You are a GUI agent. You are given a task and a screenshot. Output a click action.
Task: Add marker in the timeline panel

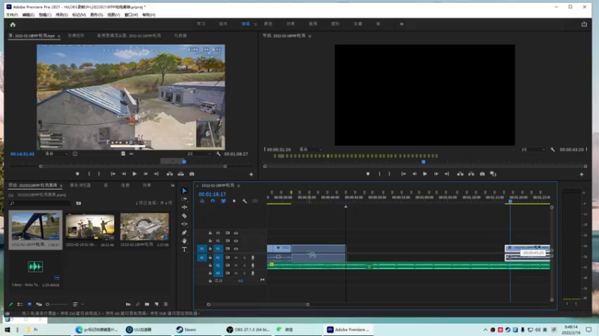coord(234,201)
